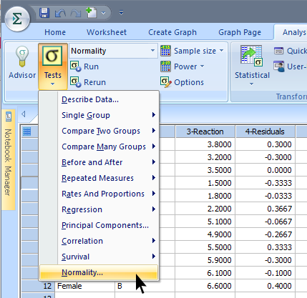307x298 pixels.
Task: Click Residuals cell with value 0.3667
Action: (x=265, y=209)
